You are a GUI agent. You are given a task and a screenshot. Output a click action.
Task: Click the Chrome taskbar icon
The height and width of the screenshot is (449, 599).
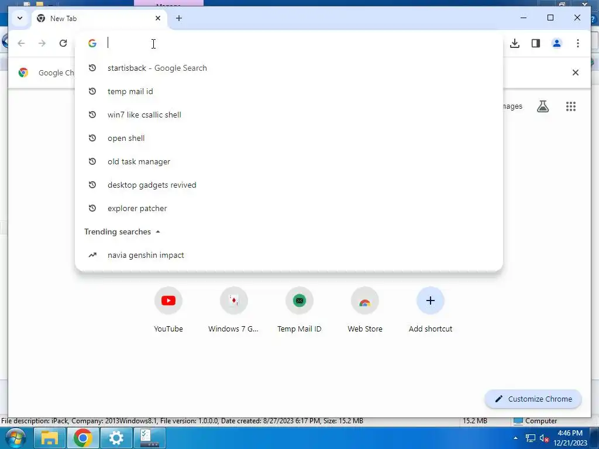tap(83, 437)
